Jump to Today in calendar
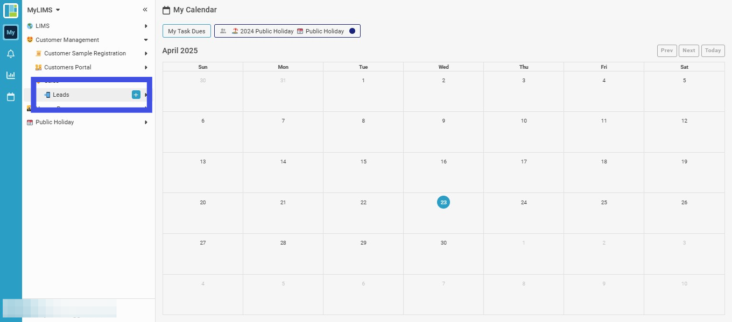 pos(713,51)
